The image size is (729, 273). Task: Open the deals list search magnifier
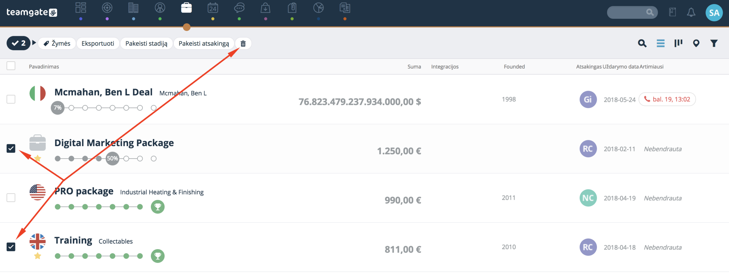642,43
